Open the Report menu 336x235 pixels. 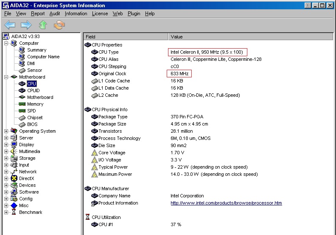click(x=38, y=14)
